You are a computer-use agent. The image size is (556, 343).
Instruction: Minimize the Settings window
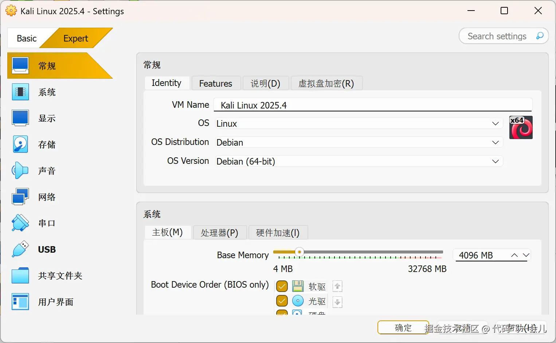(471, 11)
